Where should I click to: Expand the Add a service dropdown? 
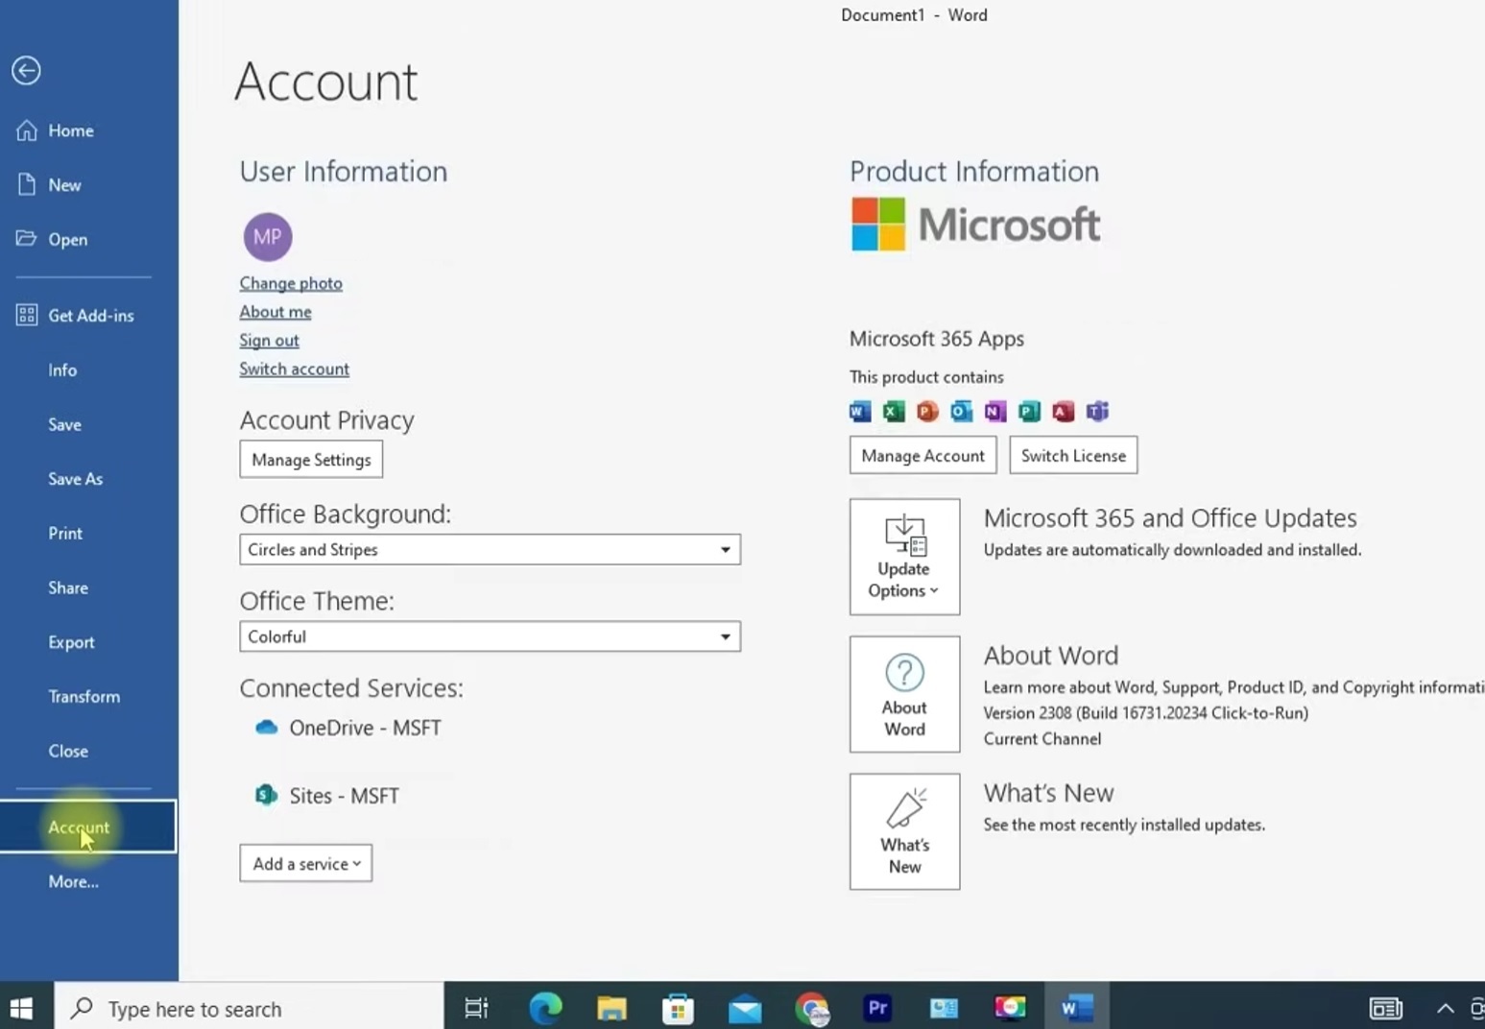point(306,863)
